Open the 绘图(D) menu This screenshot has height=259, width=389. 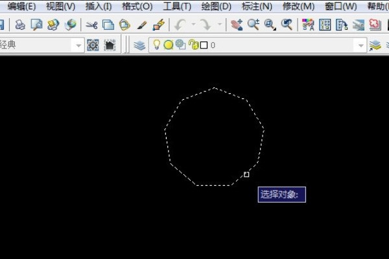216,6
